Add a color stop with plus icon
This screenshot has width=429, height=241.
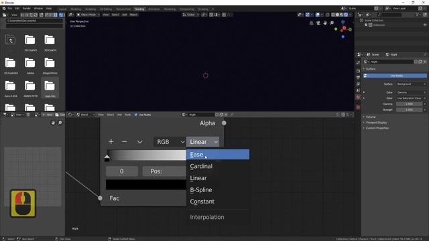point(111,141)
